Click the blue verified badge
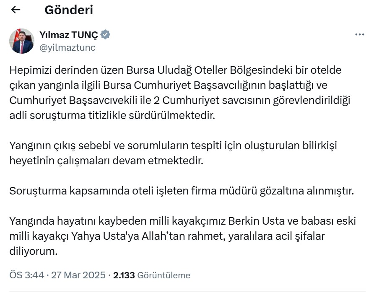The height and width of the screenshot is (293, 374). click(106, 35)
